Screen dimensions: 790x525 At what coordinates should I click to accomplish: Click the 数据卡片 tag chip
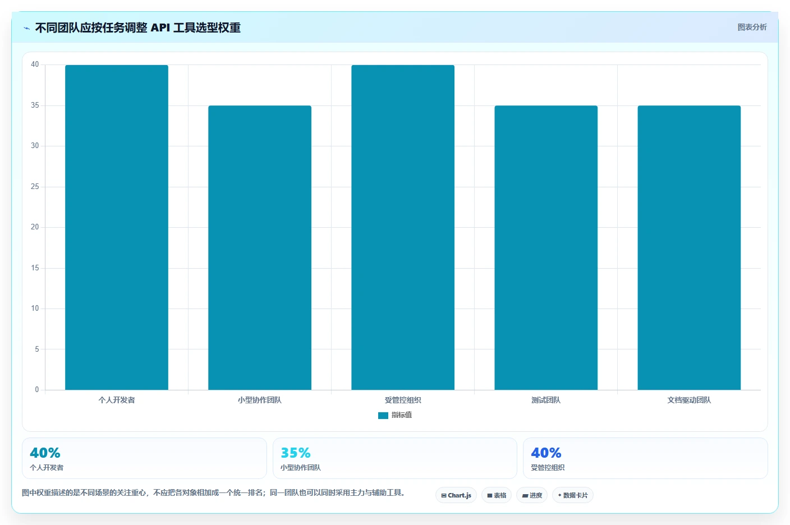[573, 495]
